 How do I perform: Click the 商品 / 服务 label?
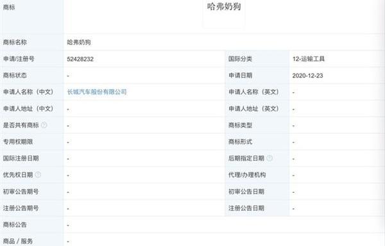18,241
